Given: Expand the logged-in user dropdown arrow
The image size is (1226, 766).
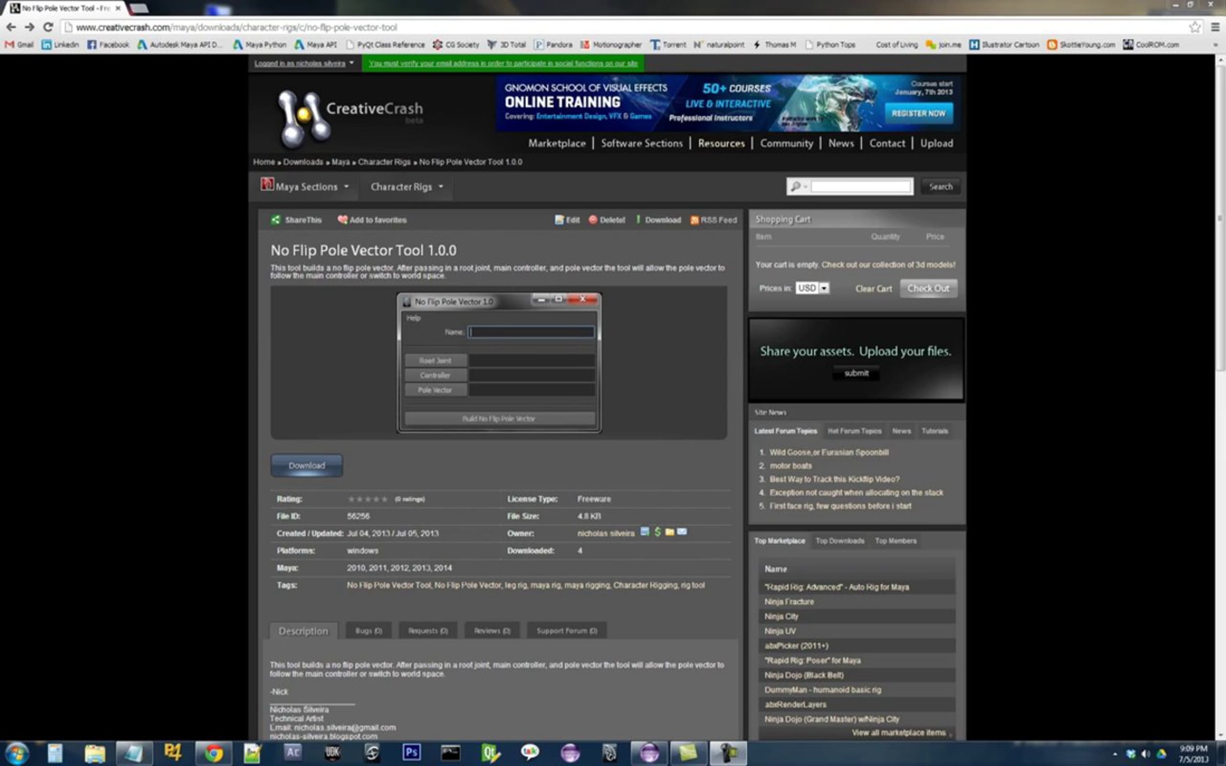Looking at the screenshot, I should pos(351,63).
